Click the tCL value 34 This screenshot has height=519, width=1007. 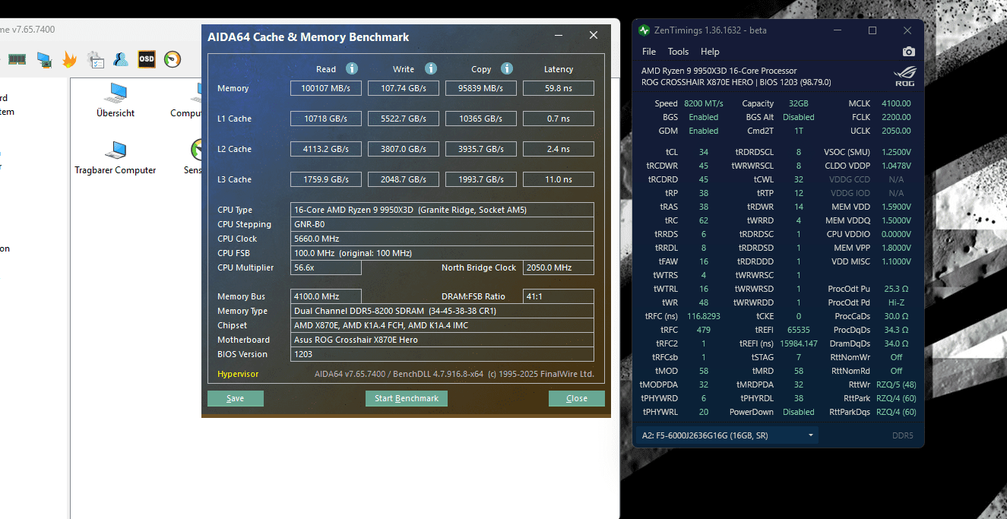pos(704,152)
